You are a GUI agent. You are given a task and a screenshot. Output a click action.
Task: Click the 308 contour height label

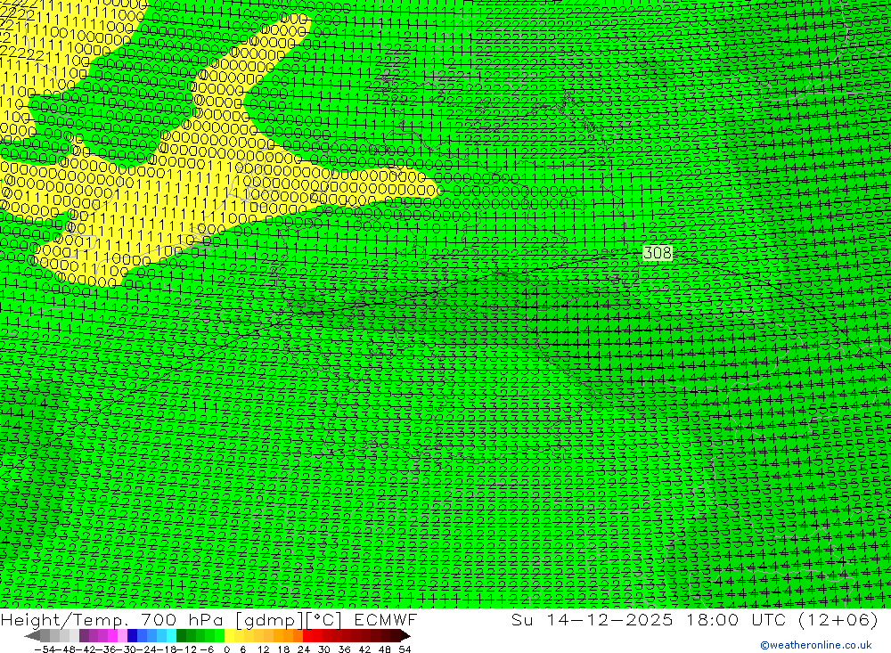click(658, 252)
